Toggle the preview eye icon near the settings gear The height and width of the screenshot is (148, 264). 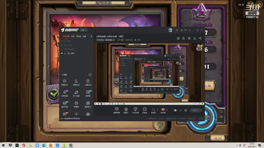(x=181, y=111)
